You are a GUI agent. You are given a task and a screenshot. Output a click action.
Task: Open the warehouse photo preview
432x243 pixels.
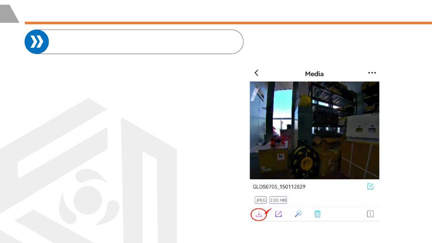click(314, 130)
